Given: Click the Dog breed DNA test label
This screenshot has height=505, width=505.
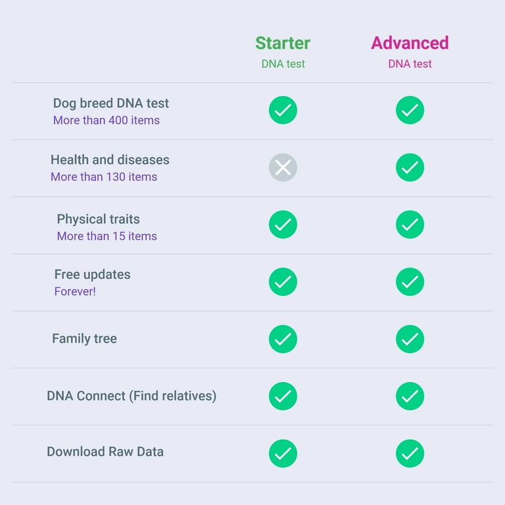Looking at the screenshot, I should [x=110, y=103].
